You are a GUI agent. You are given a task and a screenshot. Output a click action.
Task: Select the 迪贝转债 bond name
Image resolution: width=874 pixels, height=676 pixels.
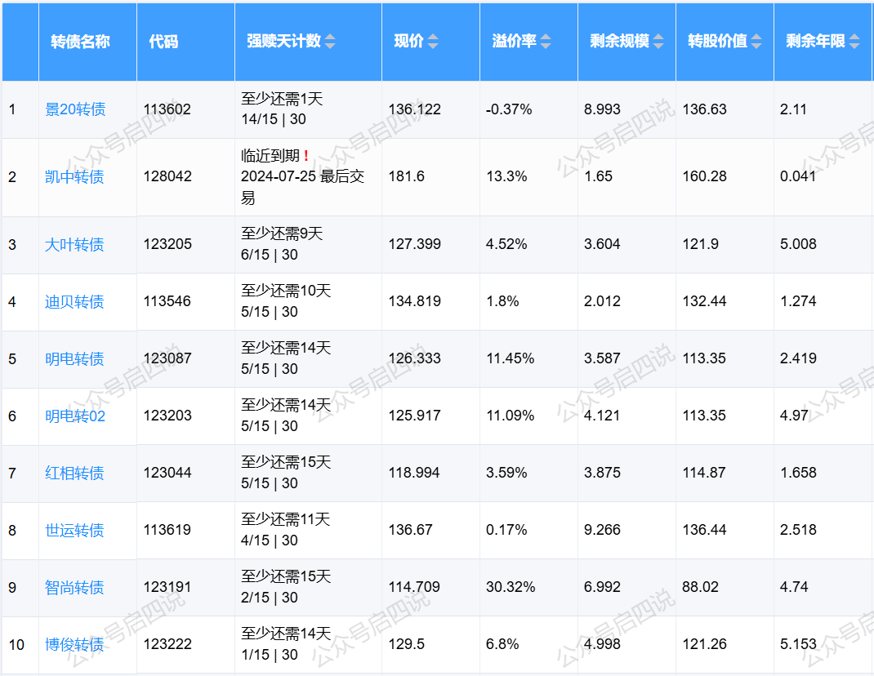[x=74, y=302]
